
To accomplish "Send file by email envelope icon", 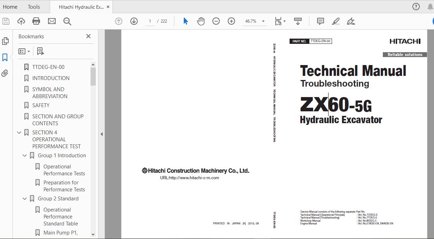I will (52, 21).
